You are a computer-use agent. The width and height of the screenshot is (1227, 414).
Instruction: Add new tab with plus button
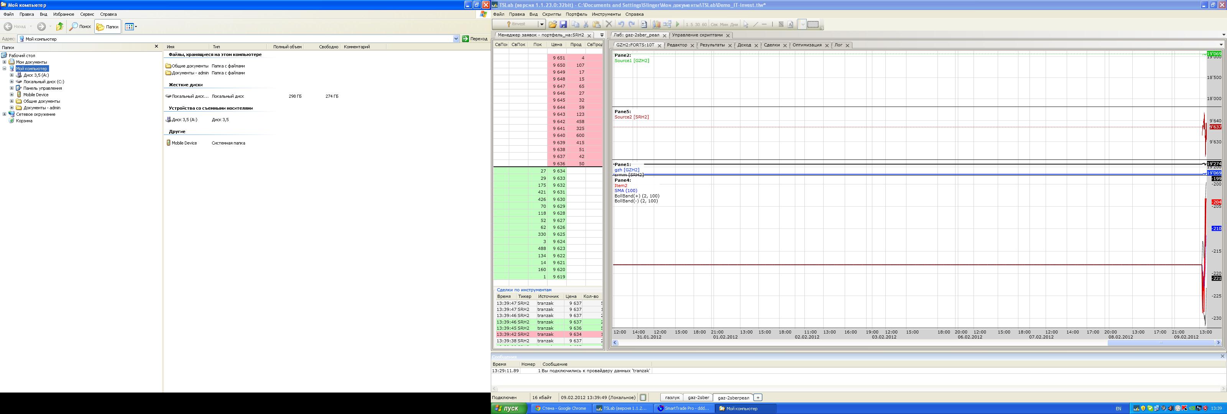(x=758, y=398)
